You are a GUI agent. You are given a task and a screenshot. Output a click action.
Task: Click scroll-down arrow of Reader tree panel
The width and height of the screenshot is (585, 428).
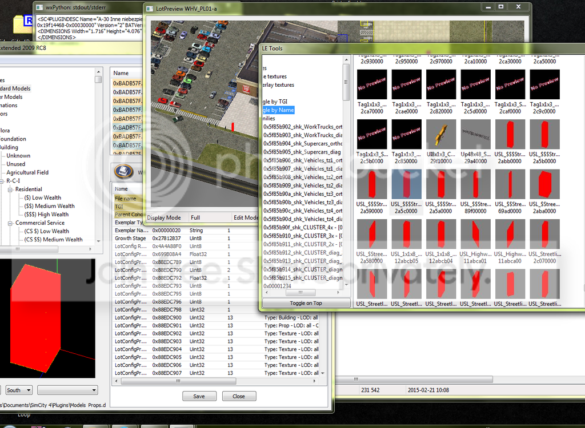pyautogui.click(x=98, y=241)
